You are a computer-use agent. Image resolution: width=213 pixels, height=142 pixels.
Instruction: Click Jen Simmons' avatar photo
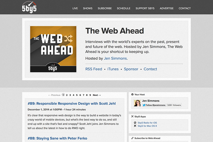click(x=137, y=103)
